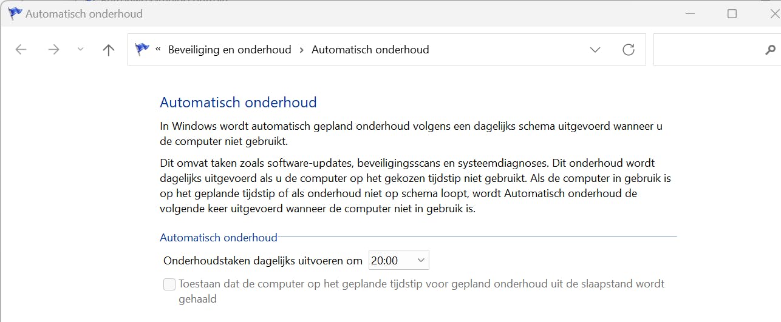
Task: Refresh the Automatisch onderhoud page
Action: 629,50
